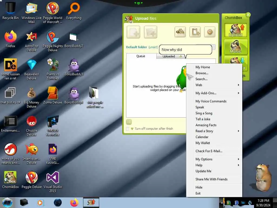Switch to the Queue tab
Viewport: 277px width, 208px height.
point(141,56)
